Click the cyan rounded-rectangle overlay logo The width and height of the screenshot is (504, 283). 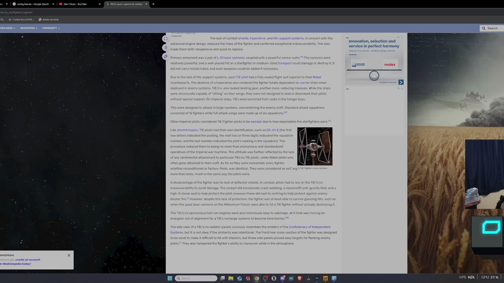tap(491, 227)
